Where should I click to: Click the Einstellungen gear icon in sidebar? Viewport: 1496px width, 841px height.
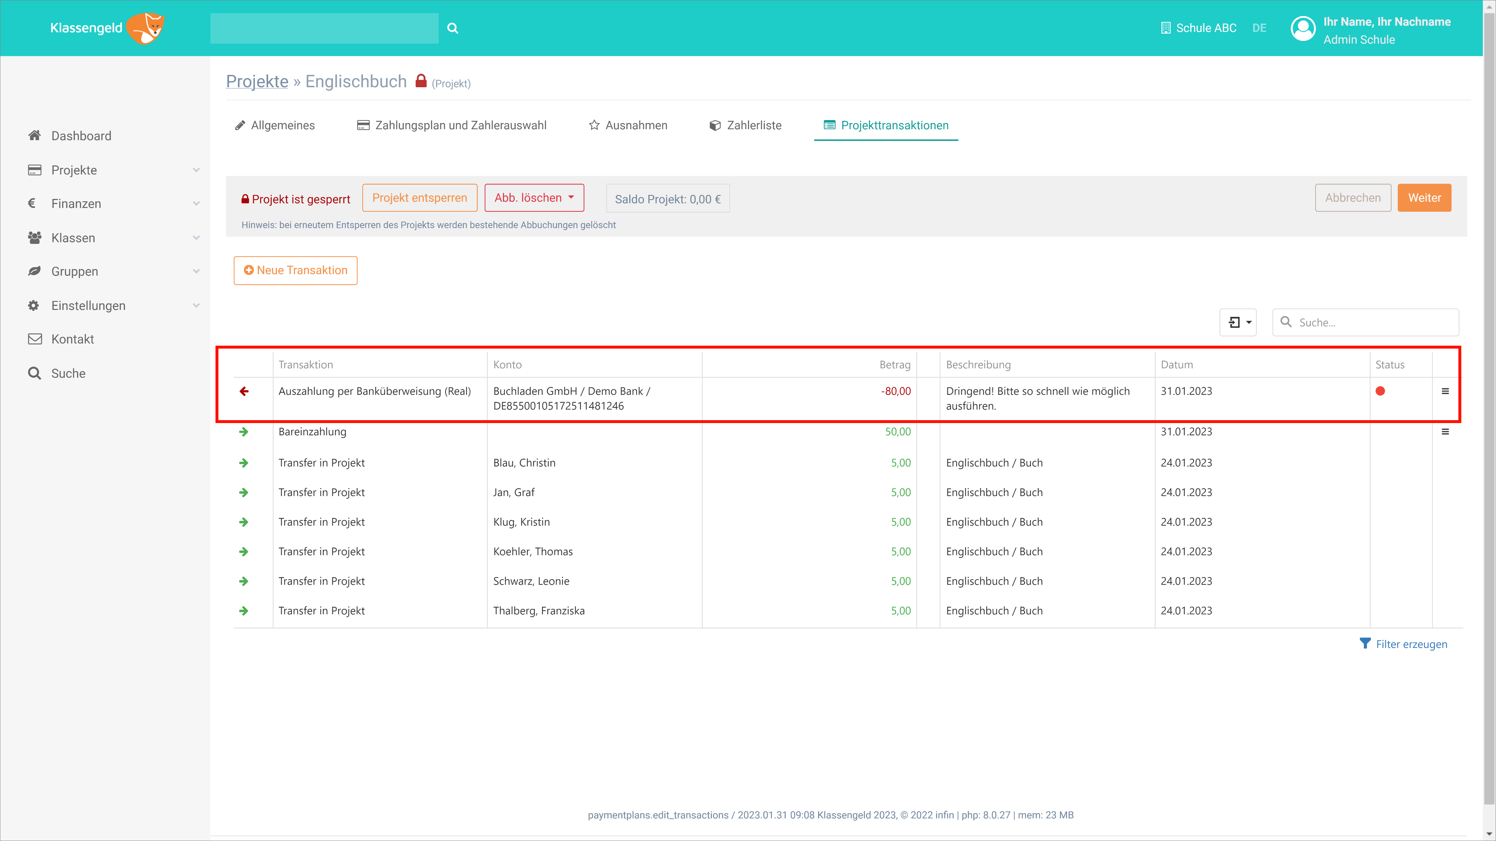34,305
